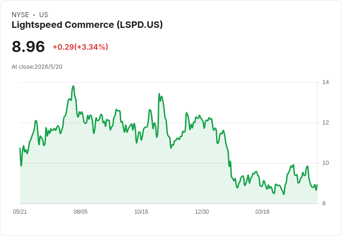Click the 08/05 x-axis date label
This screenshot has height=236, width=342.
[x=80, y=211]
